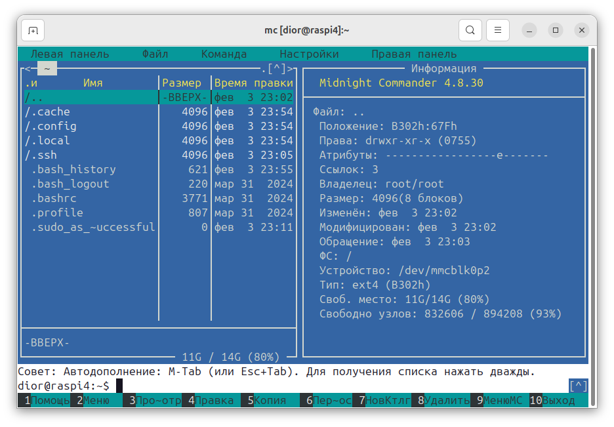Click the left panel 11G / 14G (80%) footer
The image size is (614, 427).
click(231, 357)
